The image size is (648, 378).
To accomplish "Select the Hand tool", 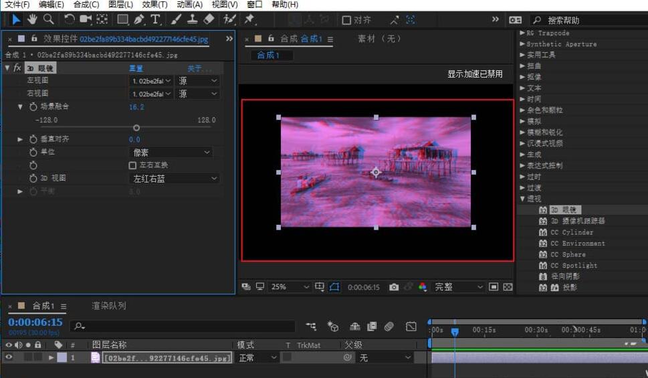I will coord(32,19).
